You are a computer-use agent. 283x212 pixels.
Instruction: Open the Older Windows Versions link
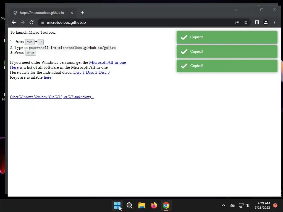52,97
